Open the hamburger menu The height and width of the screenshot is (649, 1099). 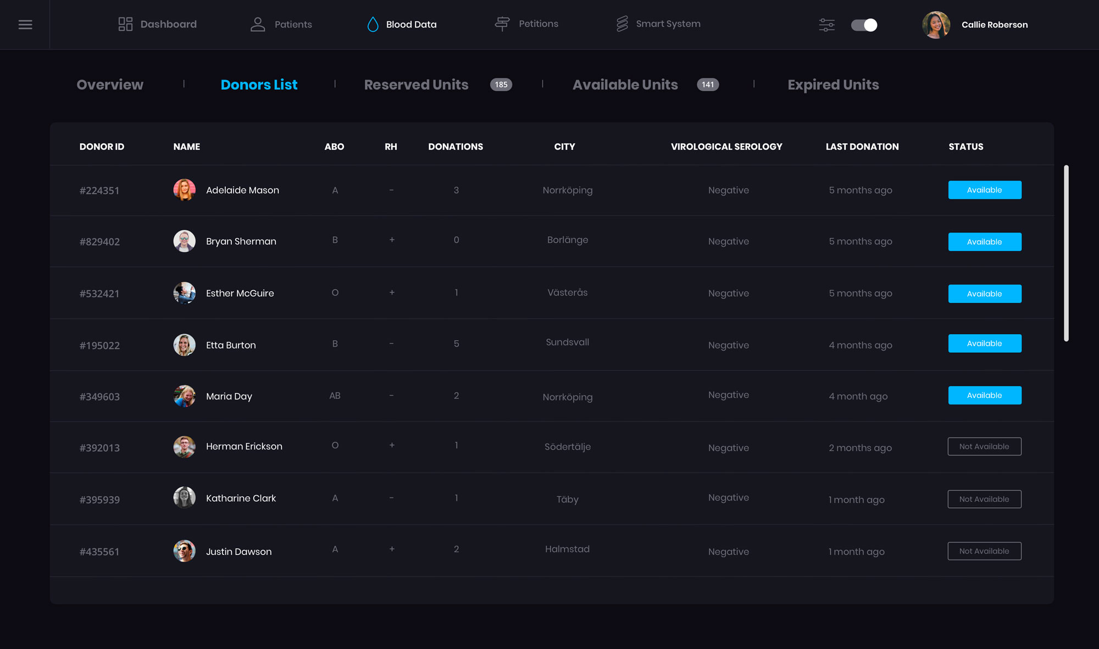click(x=25, y=25)
